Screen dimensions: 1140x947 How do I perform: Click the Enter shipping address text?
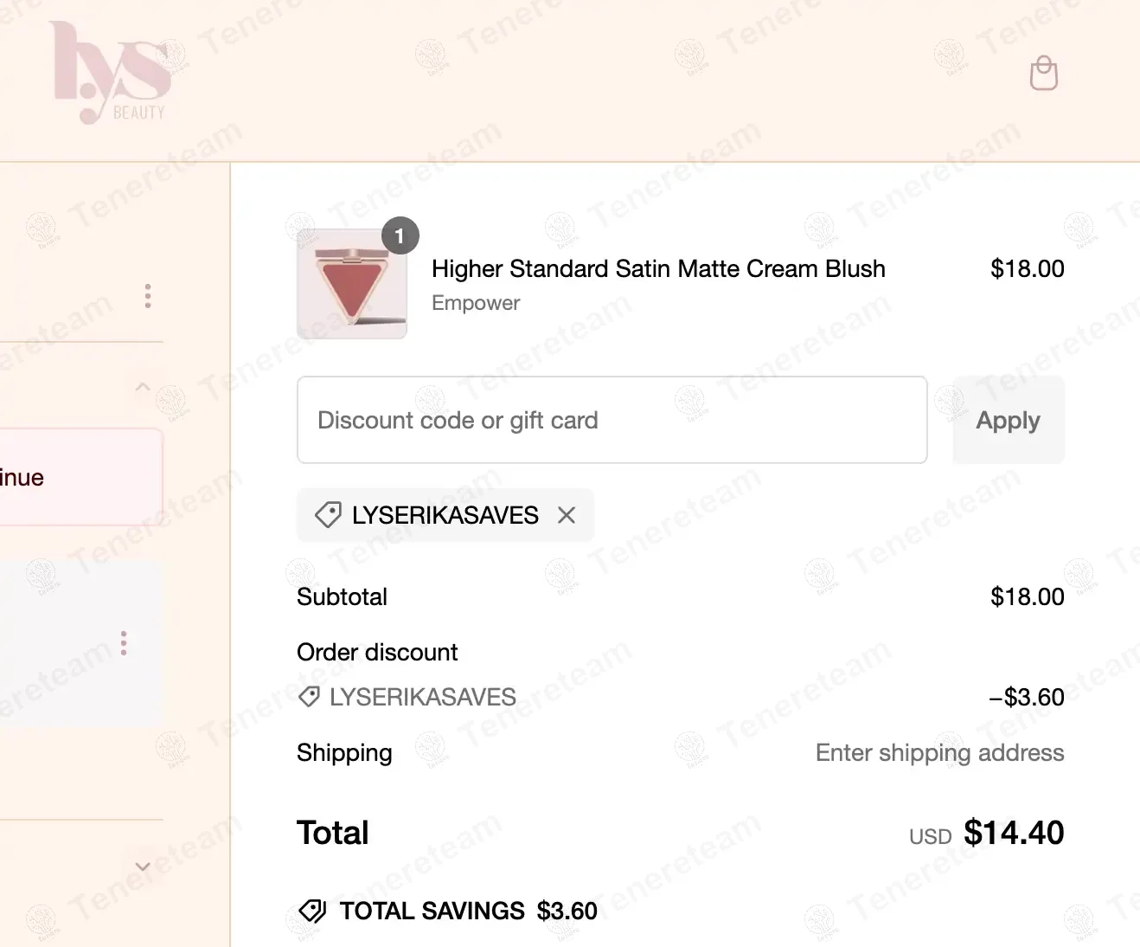[939, 752]
